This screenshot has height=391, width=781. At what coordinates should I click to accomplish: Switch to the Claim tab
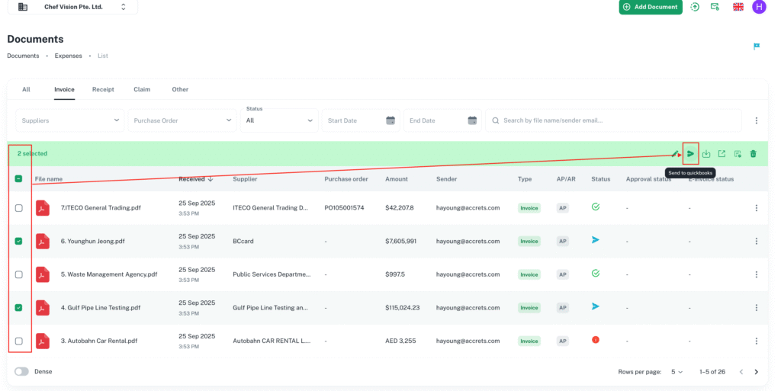(x=142, y=89)
